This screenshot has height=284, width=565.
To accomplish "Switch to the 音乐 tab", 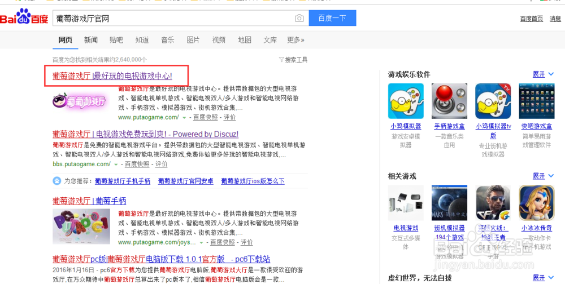I will point(168,40).
